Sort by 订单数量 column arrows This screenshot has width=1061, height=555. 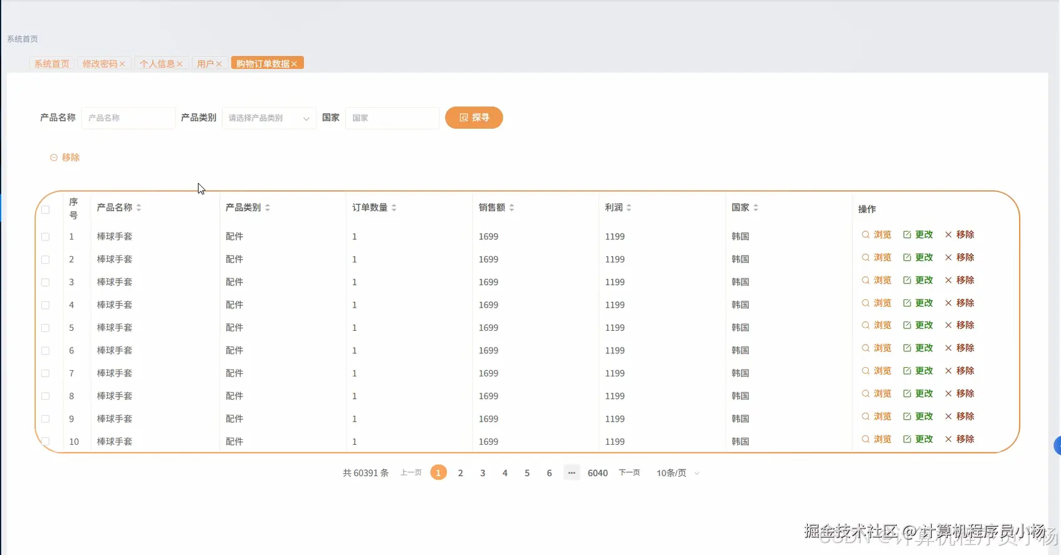pos(394,207)
